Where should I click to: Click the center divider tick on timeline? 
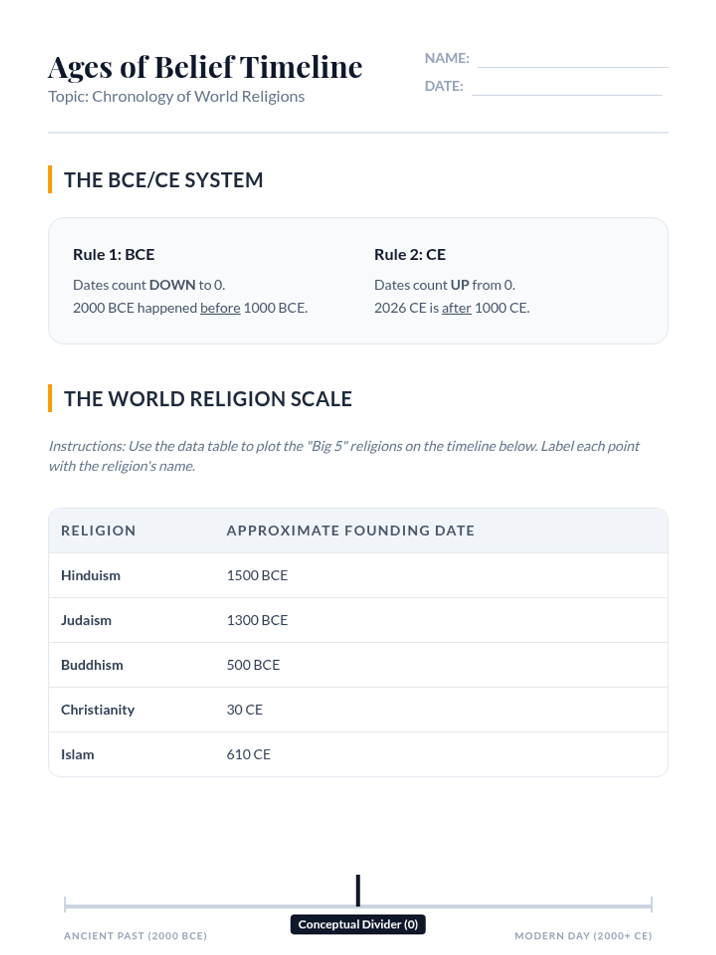pos(358,891)
